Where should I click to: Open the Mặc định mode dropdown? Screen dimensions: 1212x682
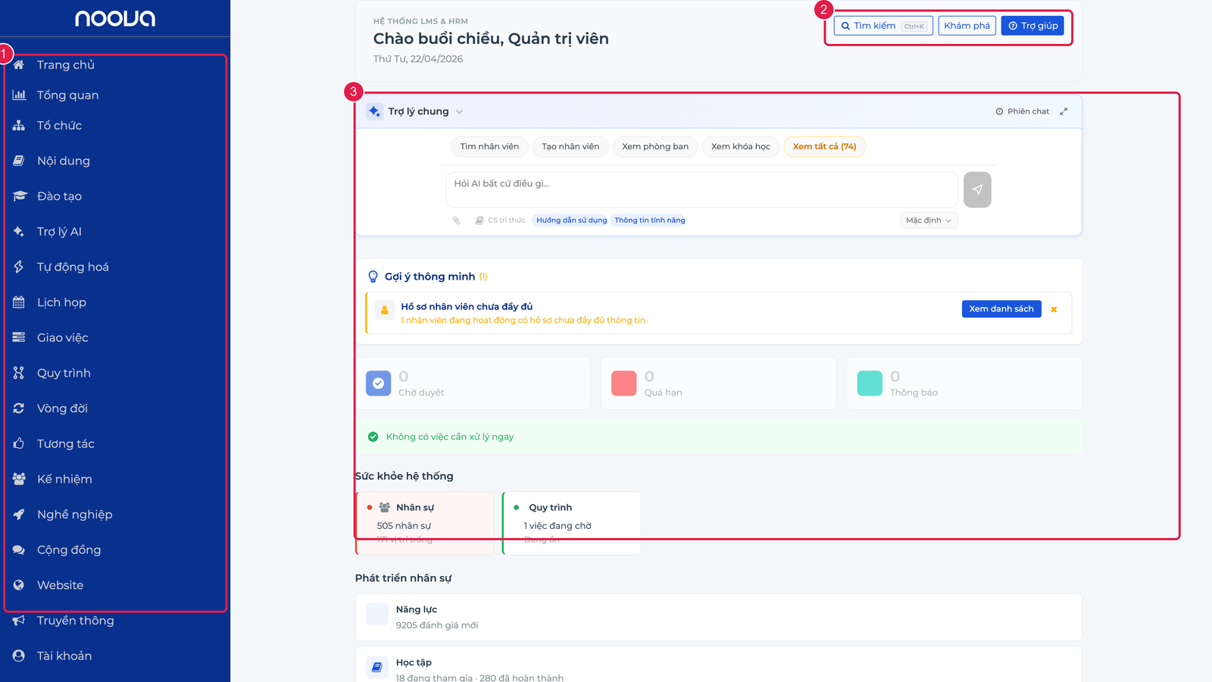coord(929,221)
